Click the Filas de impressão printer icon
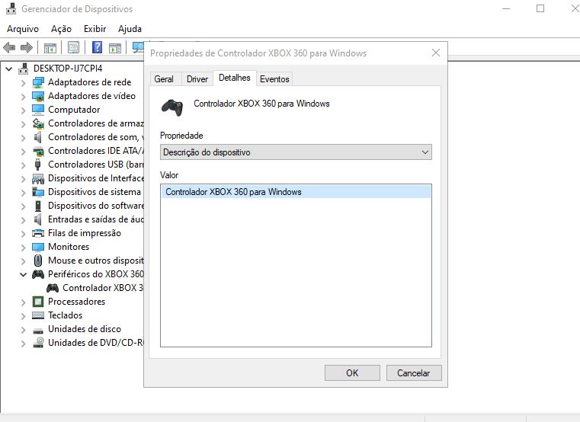Screen dimensions: 580x422 tap(38, 233)
